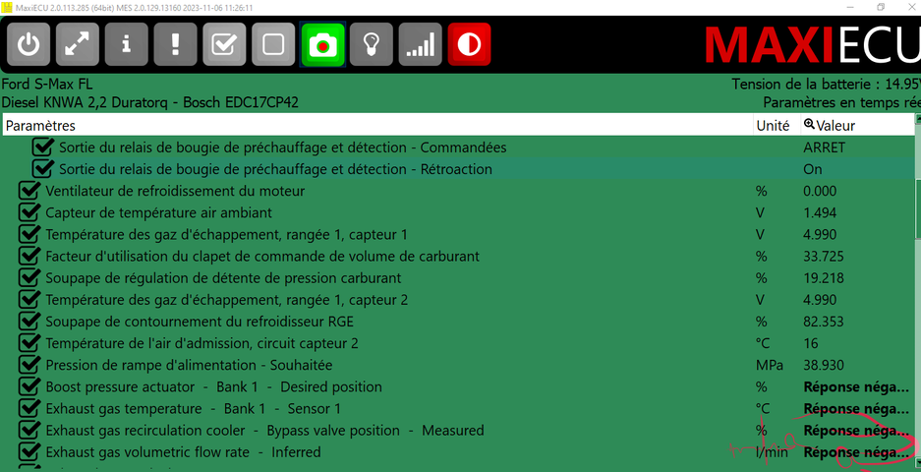The image size is (921, 472).
Task: Select the 1.494 voltage value
Action: [820, 212]
